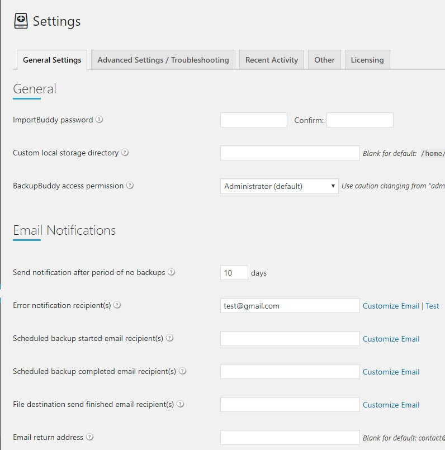Show help for Scheduled backup started recipients
The height and width of the screenshot is (450, 445).
coord(169,338)
